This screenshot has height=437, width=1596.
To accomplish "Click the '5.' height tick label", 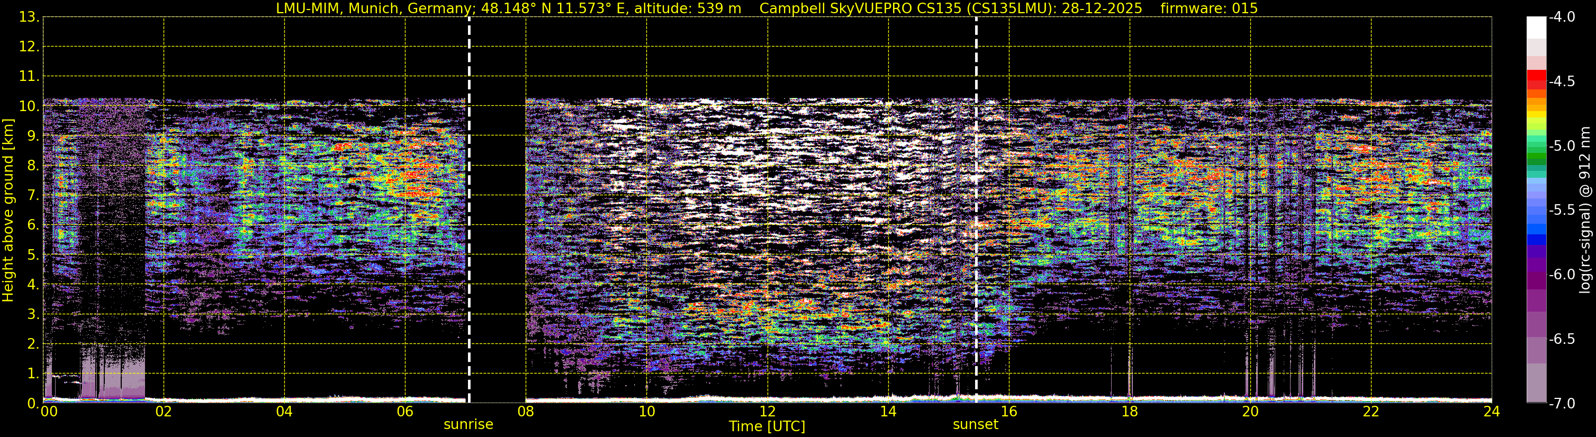I will point(33,255).
